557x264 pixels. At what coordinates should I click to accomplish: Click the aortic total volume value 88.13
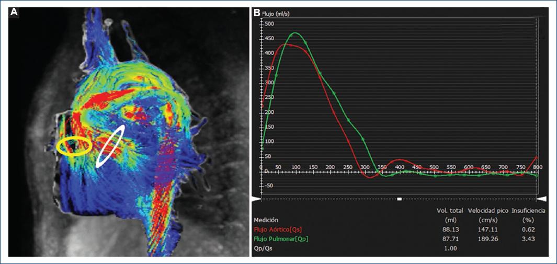(x=450, y=229)
